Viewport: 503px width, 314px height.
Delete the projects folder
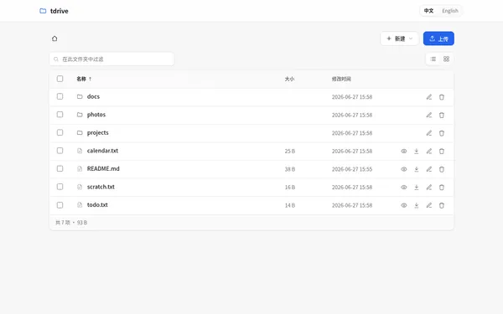442,133
